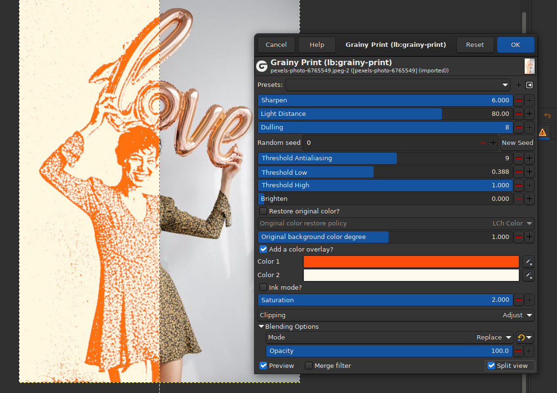
Task: Open the Help for Grainy Print
Action: [x=317, y=44]
